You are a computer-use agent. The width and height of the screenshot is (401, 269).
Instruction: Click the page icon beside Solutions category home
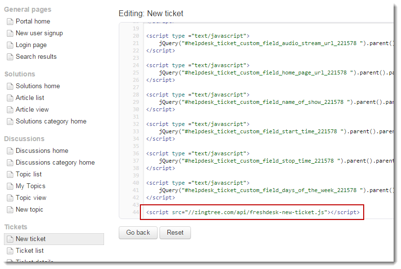click(x=10, y=121)
